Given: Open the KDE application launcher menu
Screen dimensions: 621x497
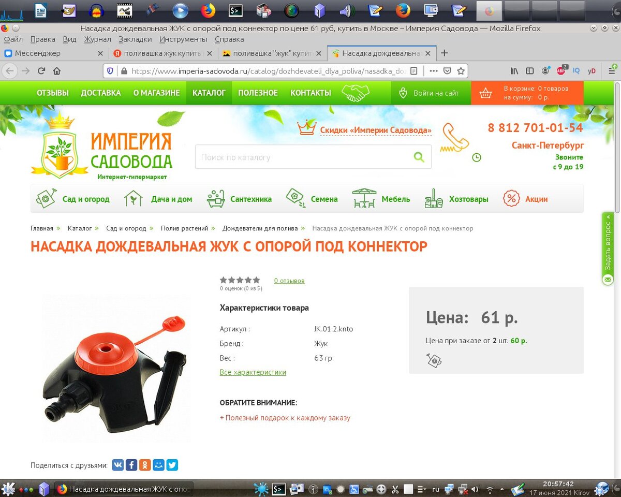Looking at the screenshot, I should tap(8, 488).
